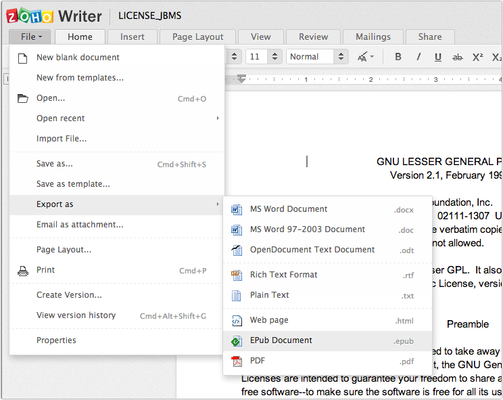Export as Plain Text

(327, 295)
